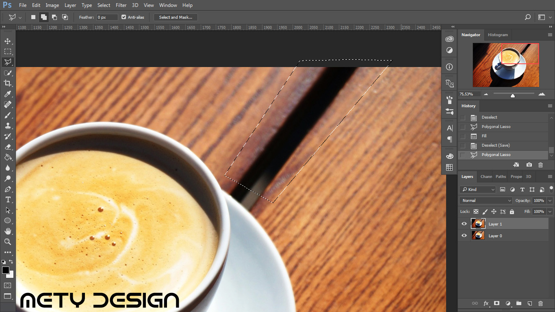Select the Path Selection tool

(x=8, y=210)
